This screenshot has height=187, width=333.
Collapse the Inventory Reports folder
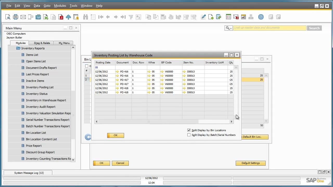coord(18,48)
